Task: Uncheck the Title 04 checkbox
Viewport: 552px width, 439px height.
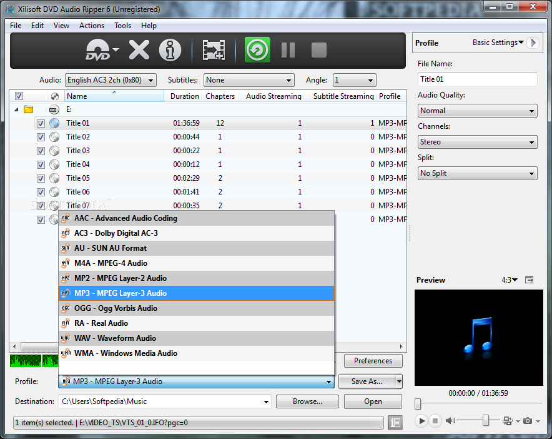Action: coord(41,164)
